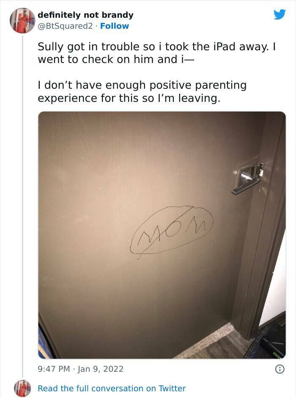Click avatar beside the full conversation link
The image size is (296, 398).
[x=22, y=388]
